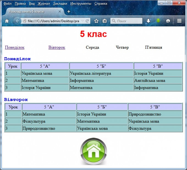This screenshot has width=187, height=170.
Task: Open the hamburger menu button
Action: pos(179,21)
